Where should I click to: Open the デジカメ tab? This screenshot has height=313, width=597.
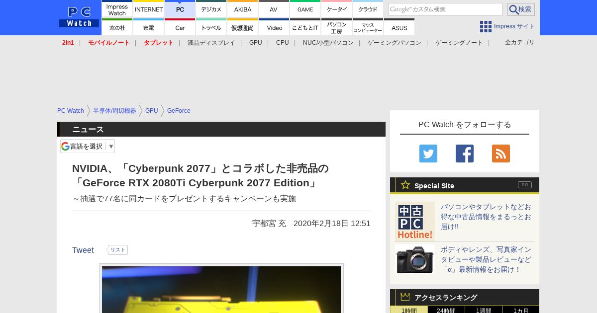pos(211,9)
